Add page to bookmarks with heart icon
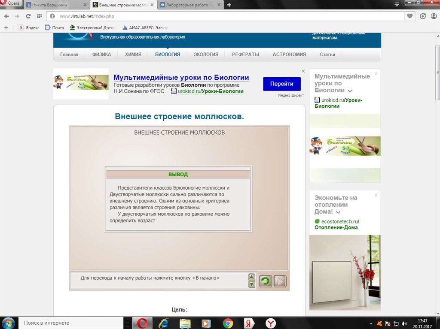The width and height of the screenshot is (440, 329). [410, 16]
